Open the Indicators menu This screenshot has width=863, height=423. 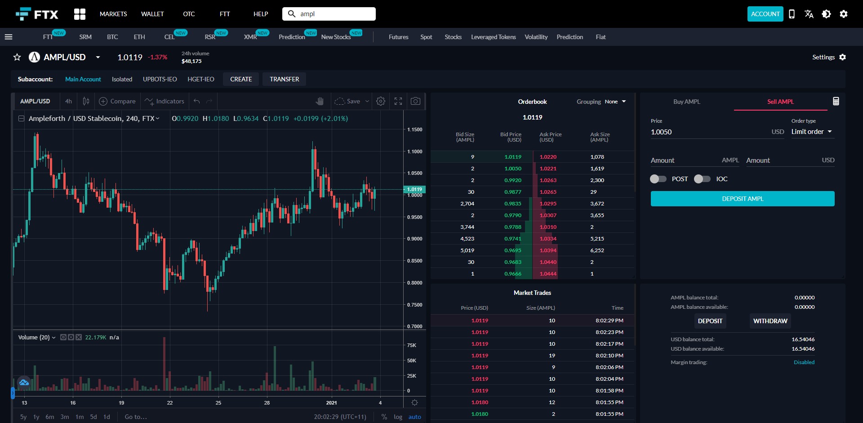point(165,101)
